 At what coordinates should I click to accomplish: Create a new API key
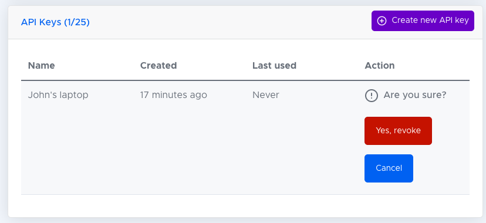423,21
